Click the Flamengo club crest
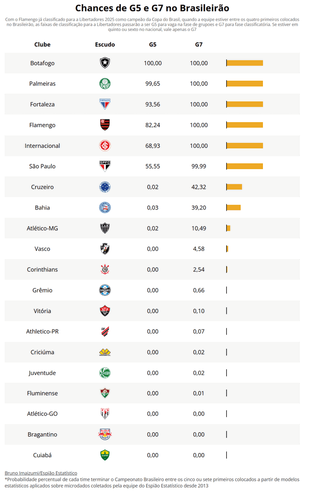The image size is (310, 497). coord(105,125)
